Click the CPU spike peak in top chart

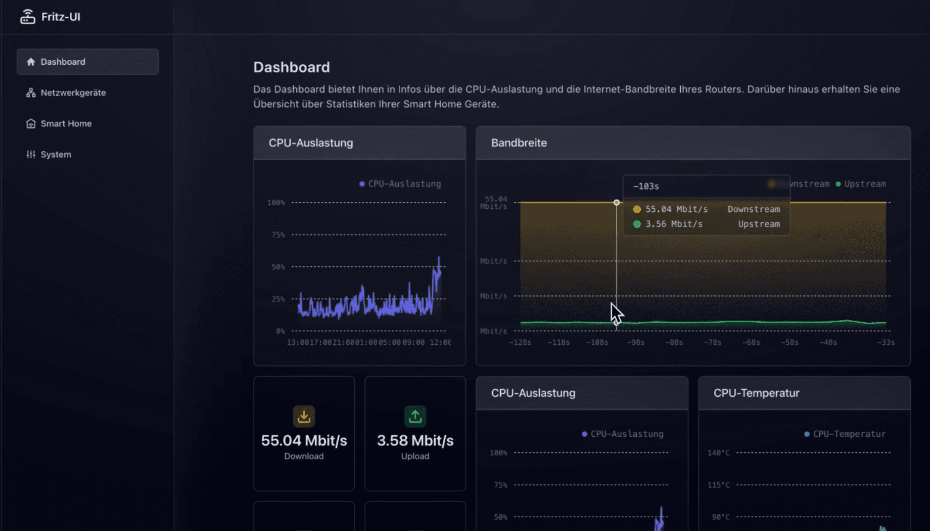(439, 258)
